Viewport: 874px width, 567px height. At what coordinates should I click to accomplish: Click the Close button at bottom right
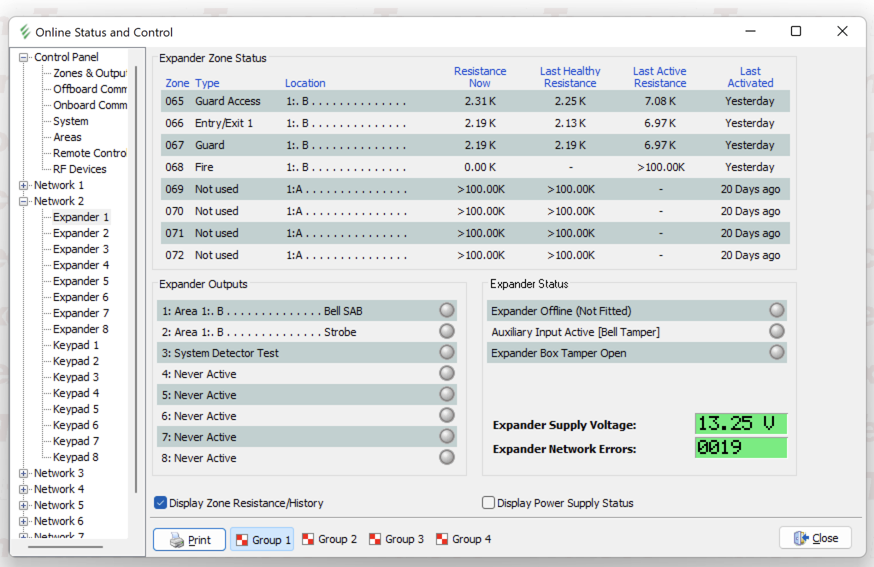coord(815,538)
